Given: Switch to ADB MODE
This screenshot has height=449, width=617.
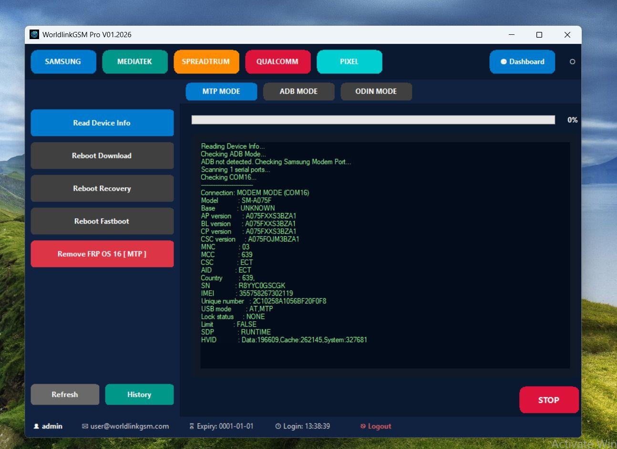Looking at the screenshot, I should (x=298, y=91).
